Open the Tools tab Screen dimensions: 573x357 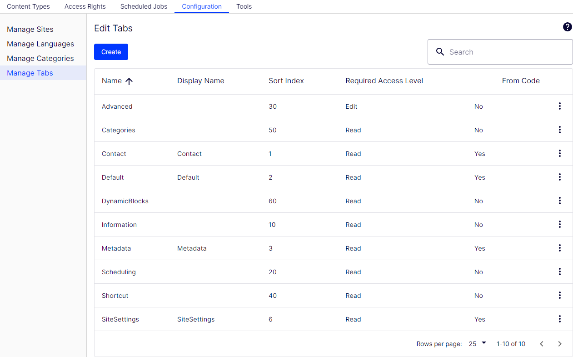pos(244,6)
